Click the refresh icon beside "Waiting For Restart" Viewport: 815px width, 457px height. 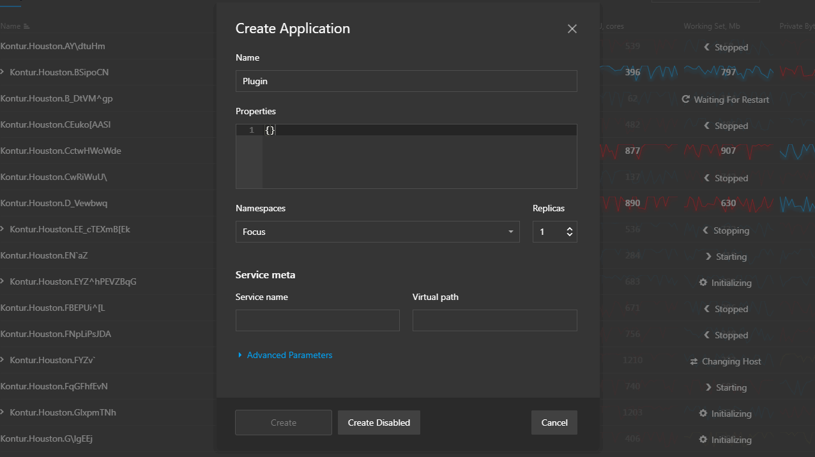click(687, 99)
